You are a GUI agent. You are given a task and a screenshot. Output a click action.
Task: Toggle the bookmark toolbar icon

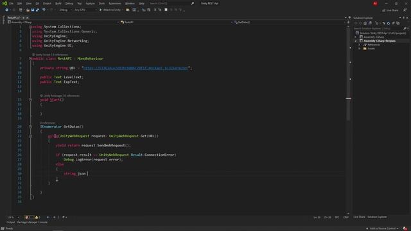point(166,10)
